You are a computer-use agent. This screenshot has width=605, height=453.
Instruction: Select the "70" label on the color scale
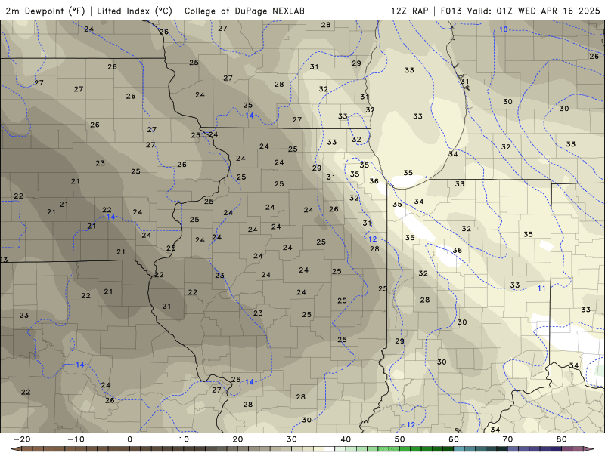[x=507, y=439]
